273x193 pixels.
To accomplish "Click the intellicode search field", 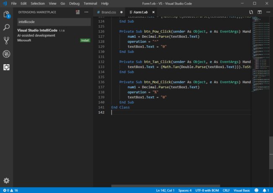I will coord(54,22).
